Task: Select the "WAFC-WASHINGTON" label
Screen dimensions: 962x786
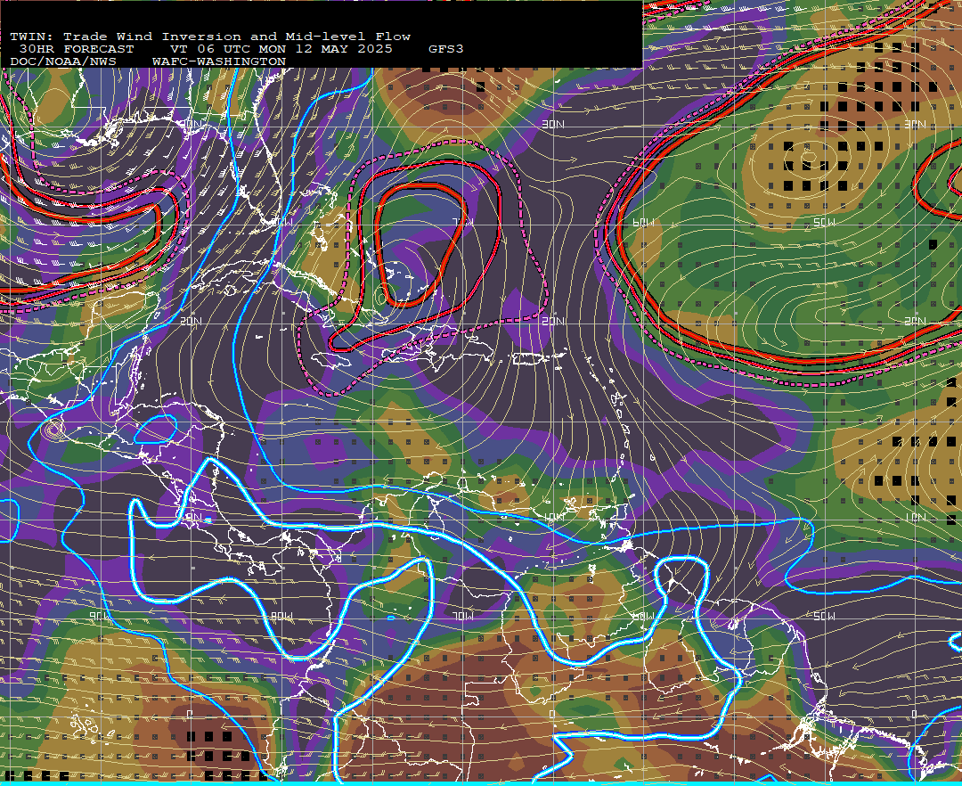Action: 219,62
